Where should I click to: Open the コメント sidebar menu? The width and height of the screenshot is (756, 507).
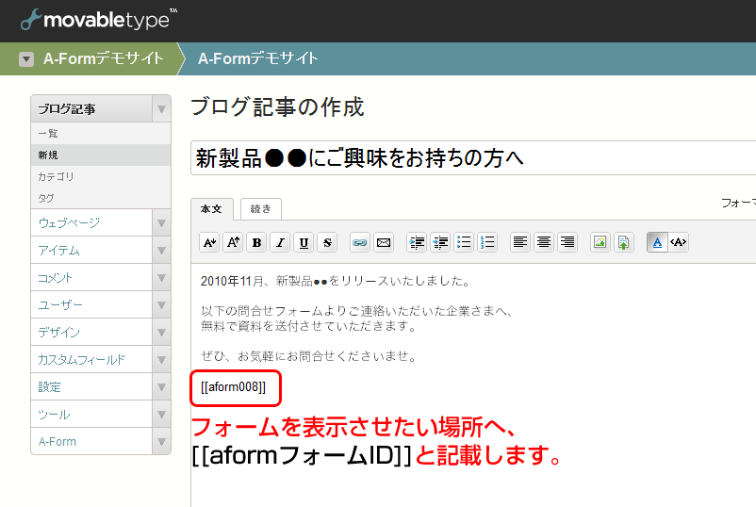[91, 278]
